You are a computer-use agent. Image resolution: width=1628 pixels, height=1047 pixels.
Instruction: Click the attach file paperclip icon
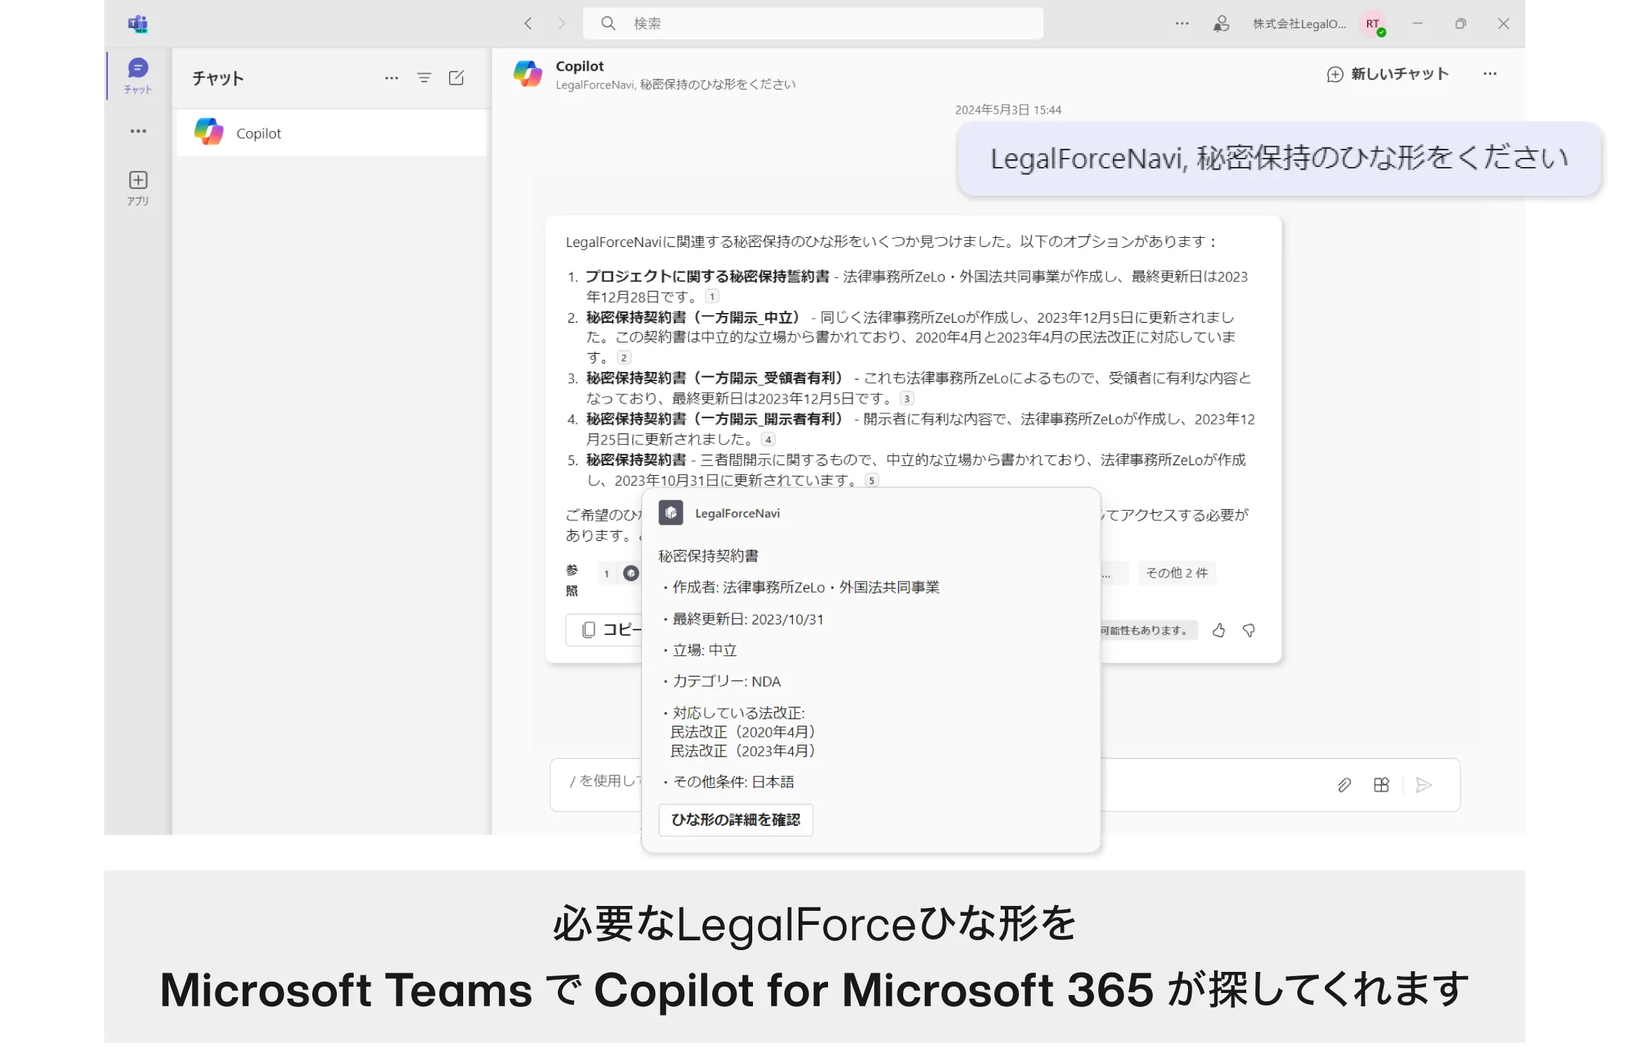tap(1344, 785)
